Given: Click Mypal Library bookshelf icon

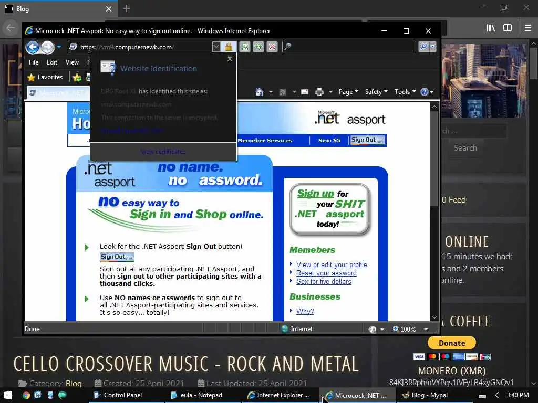Looking at the screenshot, I should pyautogui.click(x=491, y=28).
